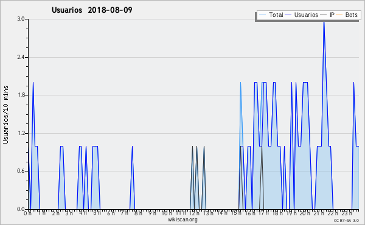Click the Total legend entry
The image size is (365, 225).
[271, 15]
